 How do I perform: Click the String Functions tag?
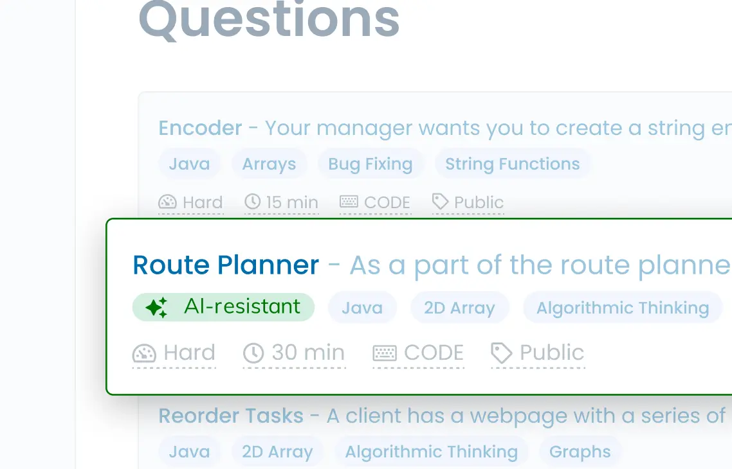coord(513,164)
